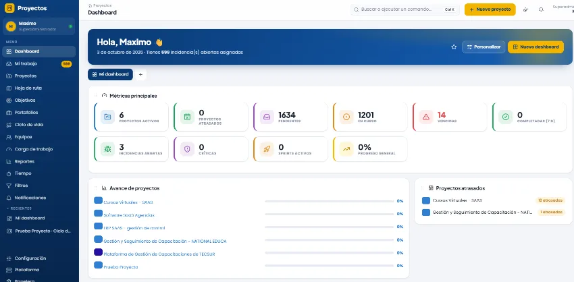Click the Equipos people icon

coord(9,137)
